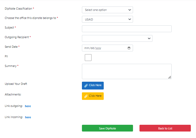The width and height of the screenshot is (196, 138).
Task: Click inside the Summary text area
Action: [x=127, y=71]
